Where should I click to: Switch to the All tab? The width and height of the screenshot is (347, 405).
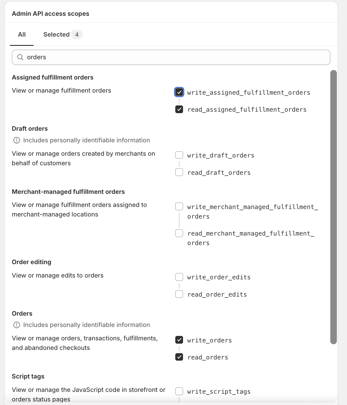[22, 35]
